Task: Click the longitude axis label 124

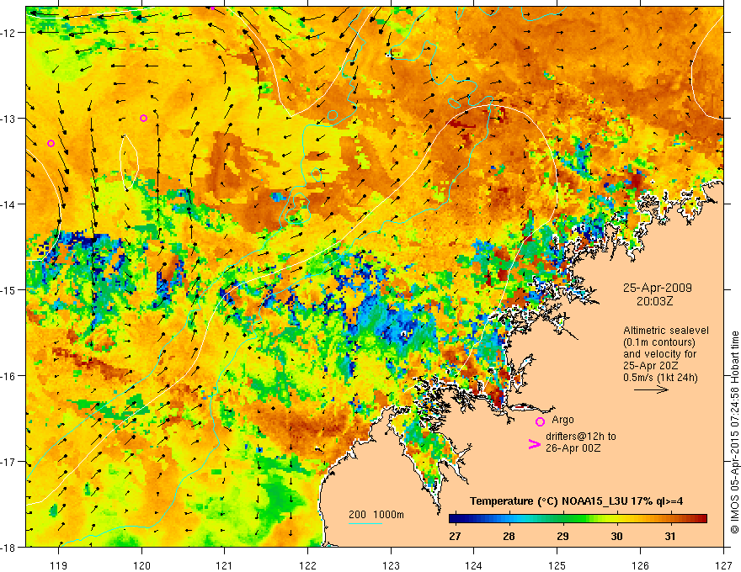Action: click(474, 565)
